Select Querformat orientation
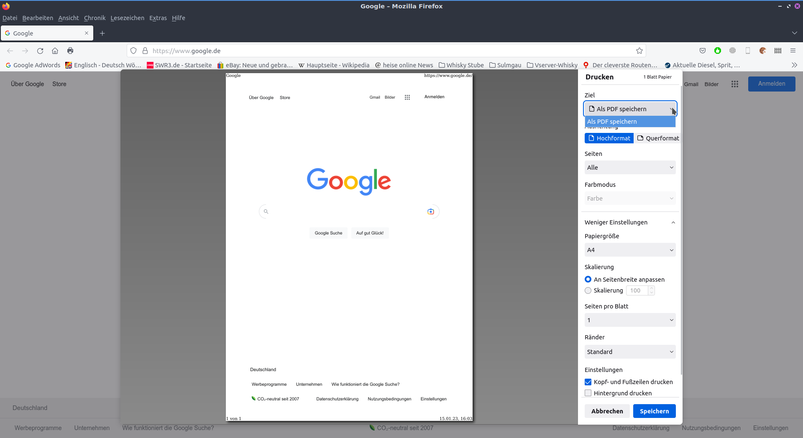The height and width of the screenshot is (438, 803). [x=658, y=138]
